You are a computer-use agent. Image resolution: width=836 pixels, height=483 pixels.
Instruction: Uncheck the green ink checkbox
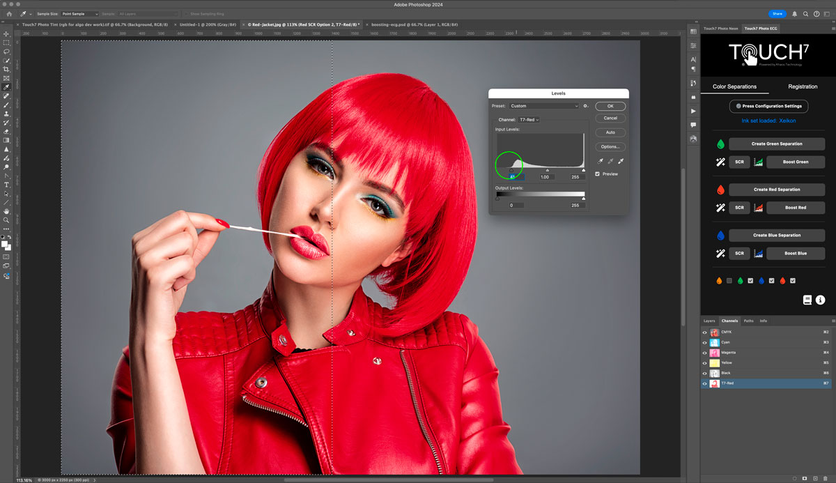click(x=750, y=281)
